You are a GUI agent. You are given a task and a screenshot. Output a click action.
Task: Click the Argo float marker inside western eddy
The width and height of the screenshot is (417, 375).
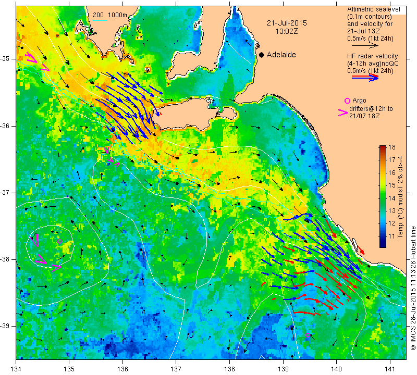[x=59, y=241]
